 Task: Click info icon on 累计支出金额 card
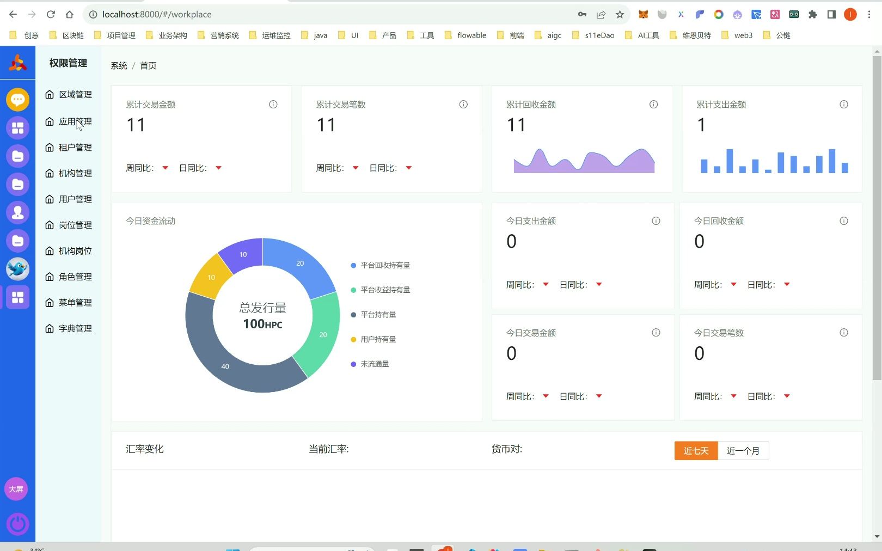(844, 105)
